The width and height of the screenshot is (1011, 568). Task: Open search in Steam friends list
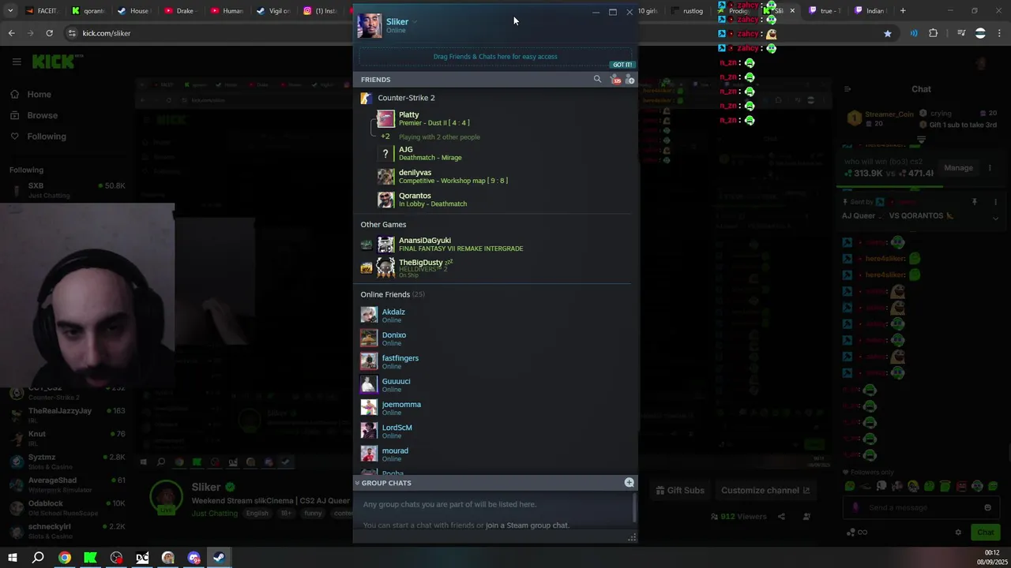(x=597, y=79)
